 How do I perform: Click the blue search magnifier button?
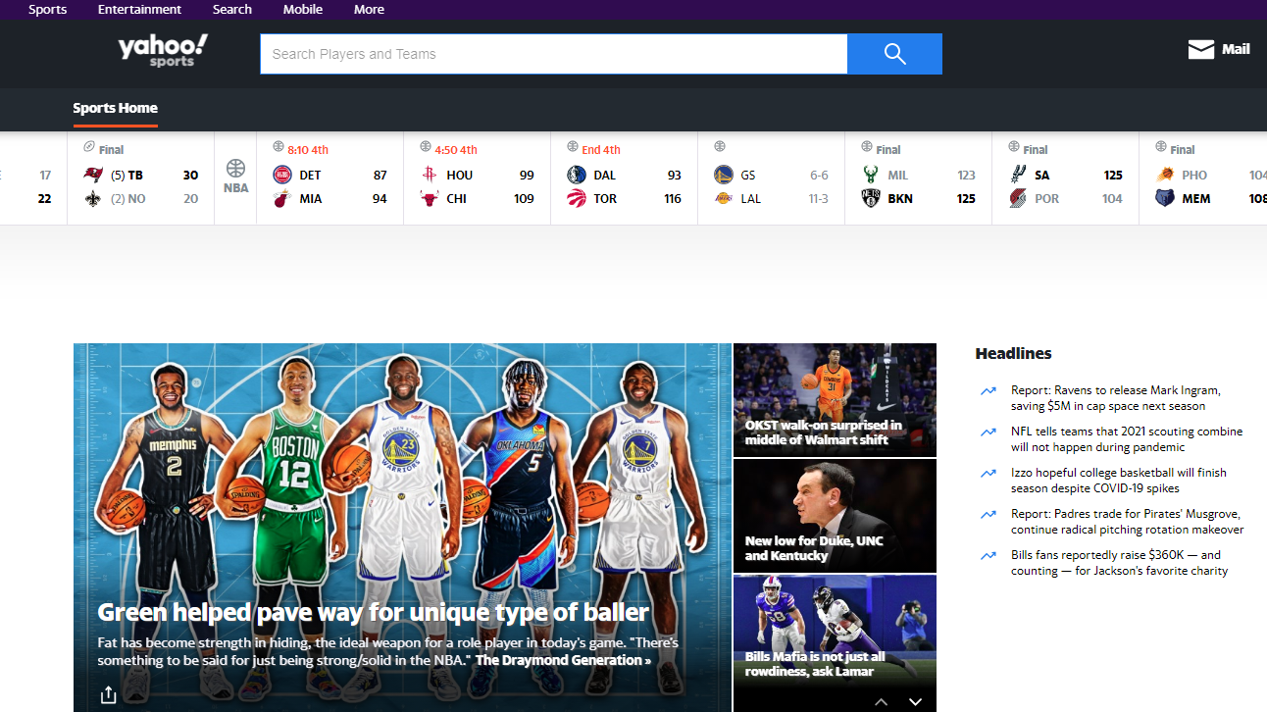tap(894, 54)
